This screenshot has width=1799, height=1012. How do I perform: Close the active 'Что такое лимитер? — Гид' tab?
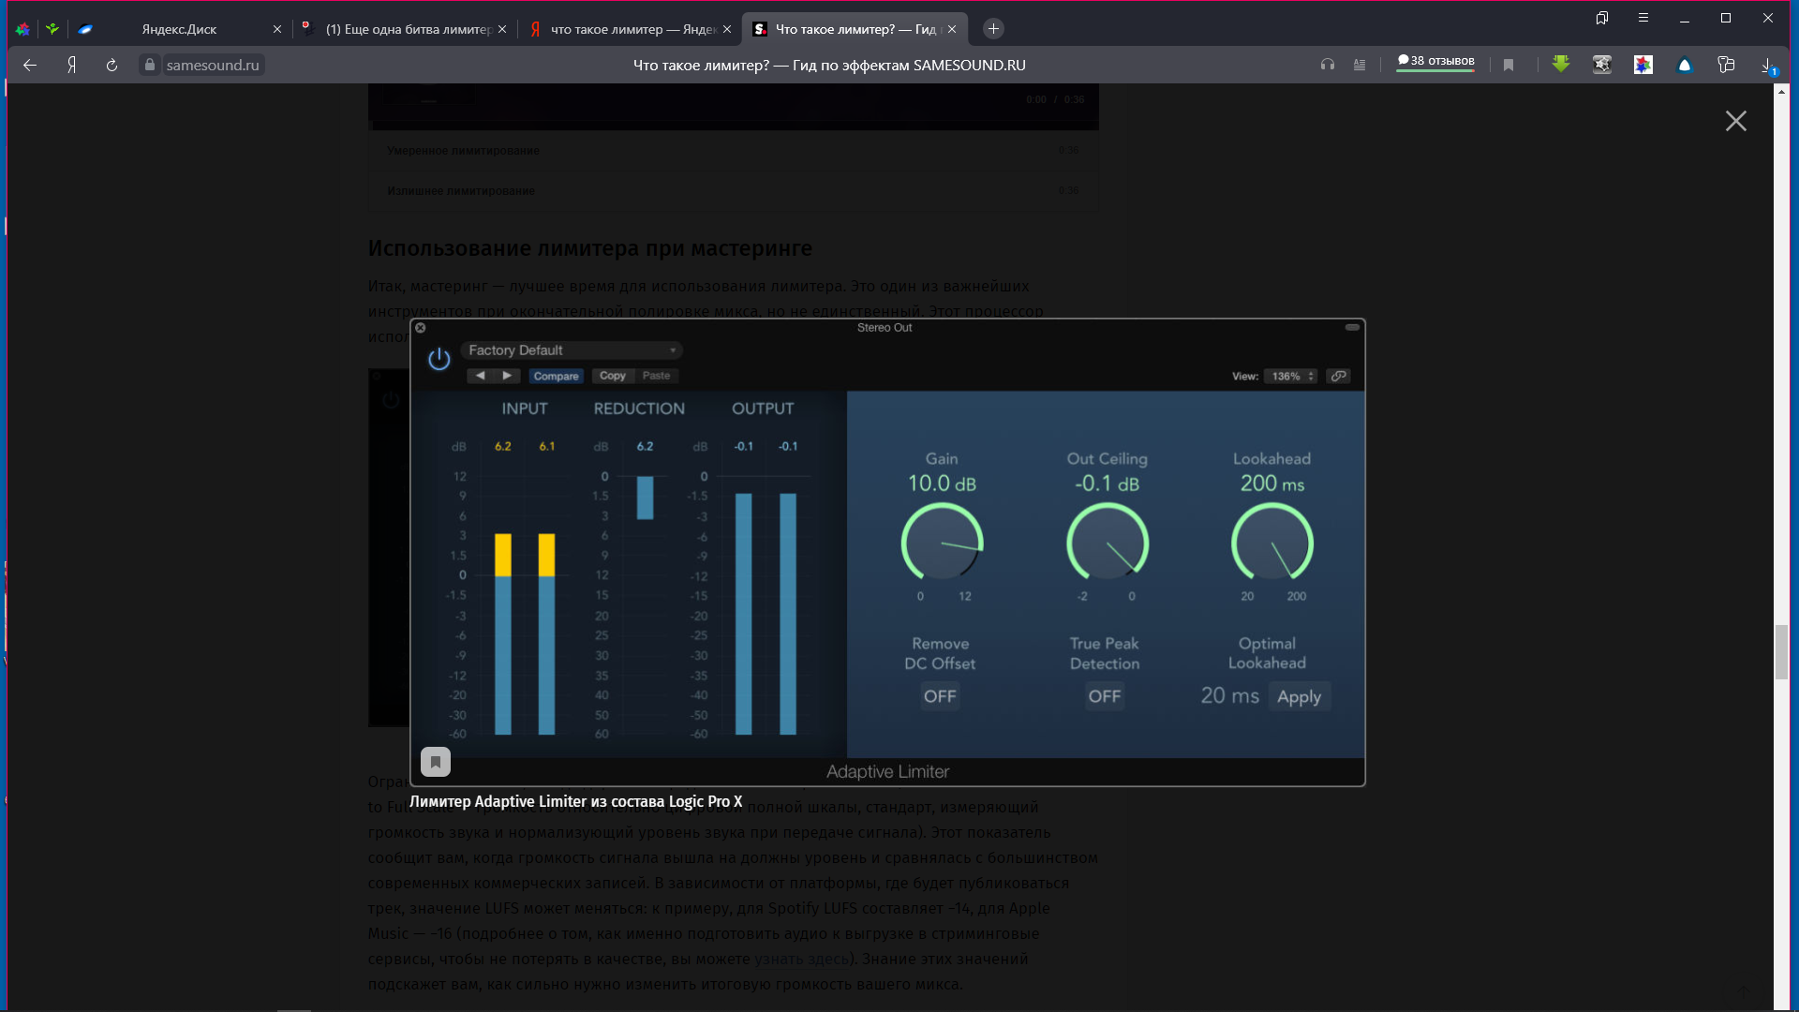[952, 29]
